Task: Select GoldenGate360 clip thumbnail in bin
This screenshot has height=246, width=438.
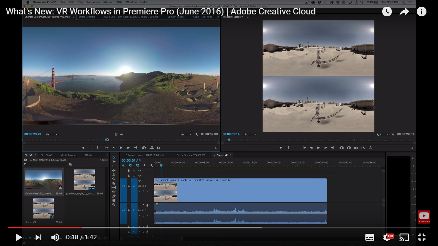Action: pyautogui.click(x=44, y=179)
